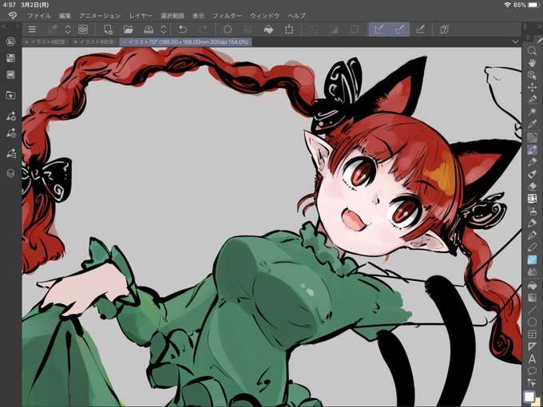Select the Auto Select magic wand tool
The width and height of the screenshot is (543, 407).
pos(532,112)
